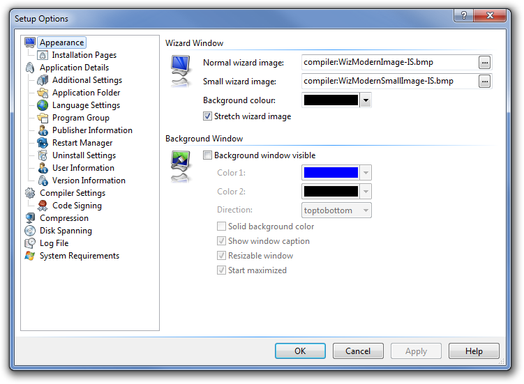
Task: Toggle the Solid background color checkbox
Action: pyautogui.click(x=222, y=226)
